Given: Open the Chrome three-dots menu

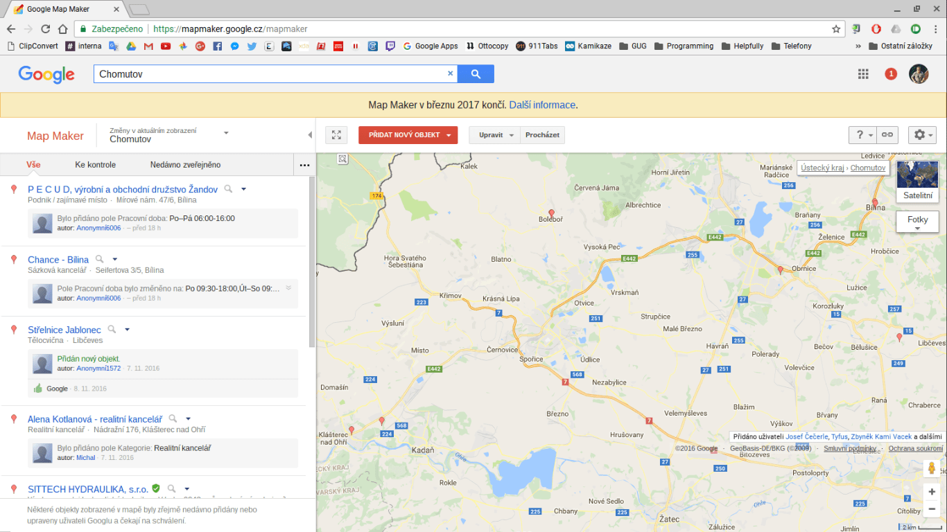Looking at the screenshot, I should coord(936,29).
